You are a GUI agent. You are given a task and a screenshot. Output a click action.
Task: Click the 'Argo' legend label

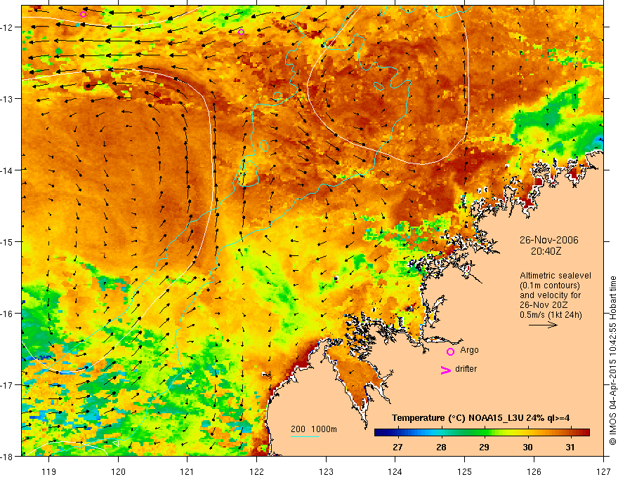pyautogui.click(x=469, y=350)
